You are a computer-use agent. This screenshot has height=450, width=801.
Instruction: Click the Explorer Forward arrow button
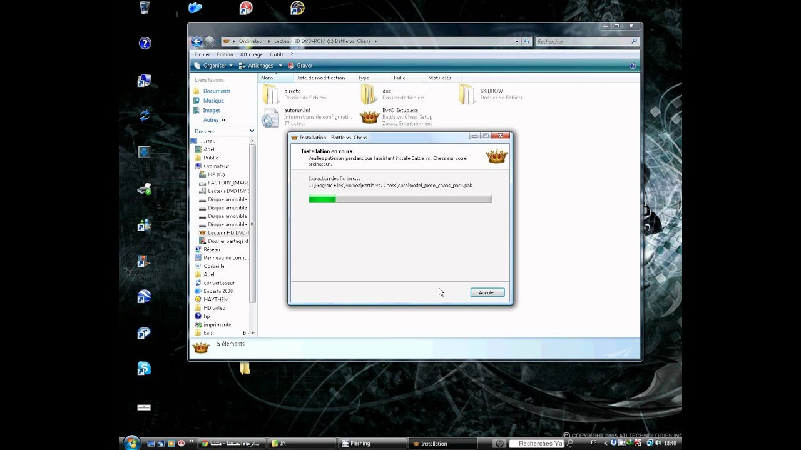[209, 41]
